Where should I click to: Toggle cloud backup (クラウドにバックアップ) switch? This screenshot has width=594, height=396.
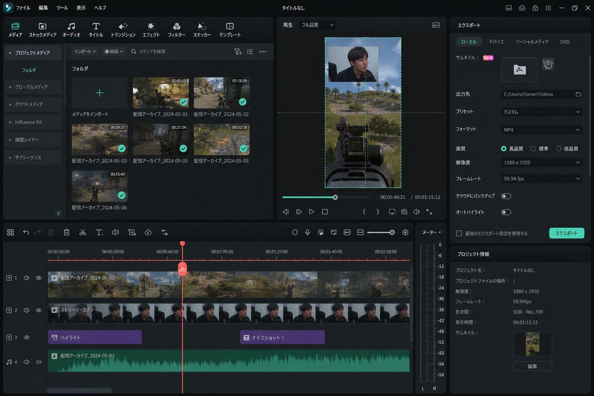point(506,196)
